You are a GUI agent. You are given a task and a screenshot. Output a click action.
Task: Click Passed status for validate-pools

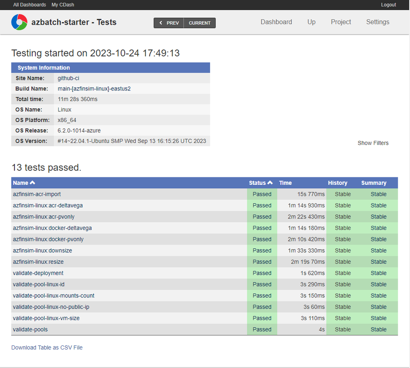[x=262, y=329]
